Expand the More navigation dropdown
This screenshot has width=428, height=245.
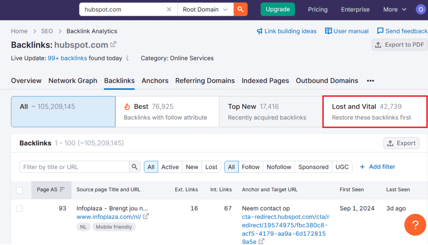point(394,9)
